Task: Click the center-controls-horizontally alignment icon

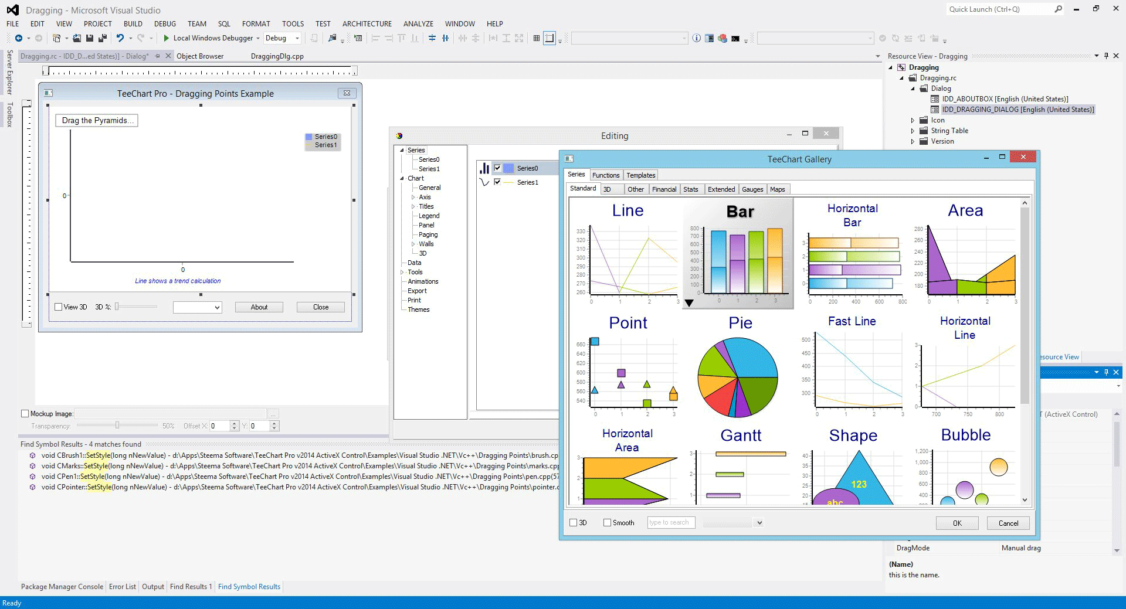Action: click(444, 38)
